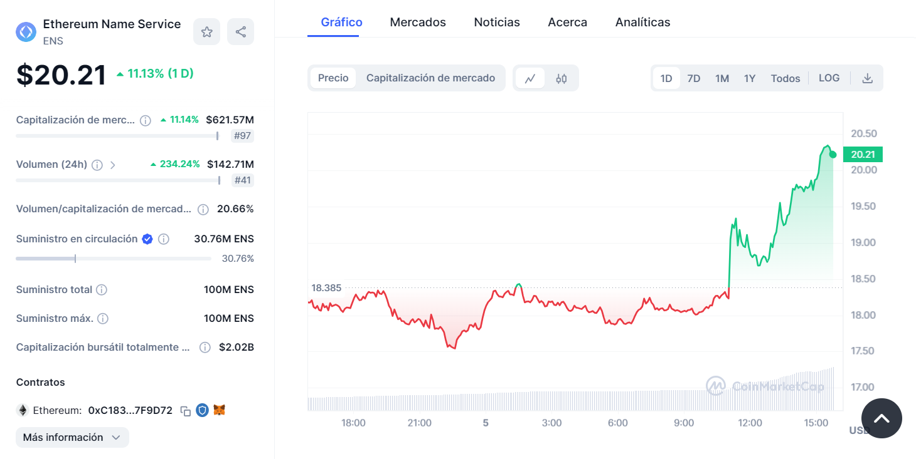The height and width of the screenshot is (459, 916).
Task: Click the Ethereum diamond icon under Contratos
Action: click(x=23, y=411)
